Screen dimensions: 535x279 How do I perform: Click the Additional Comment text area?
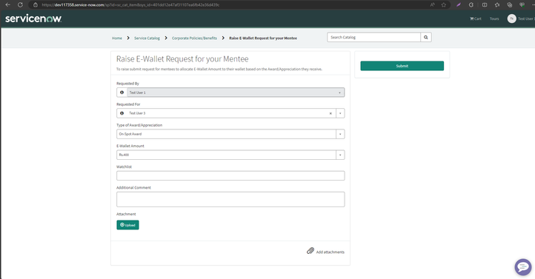(x=230, y=199)
